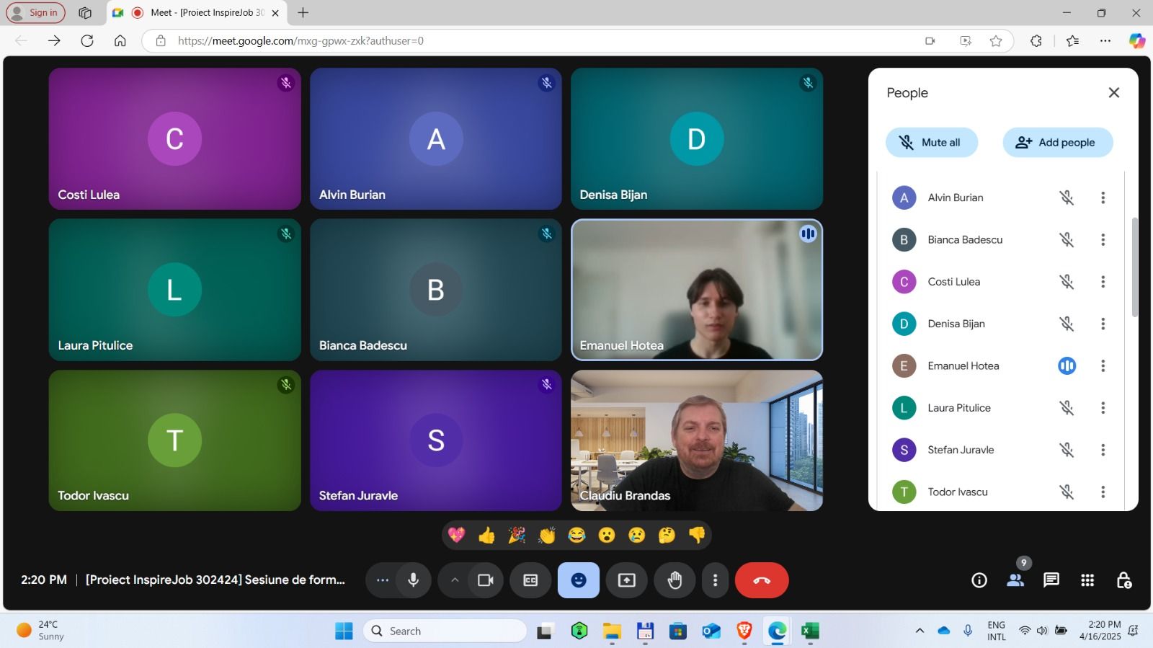1153x648 pixels.
Task: Close the Meet browser tab
Action: pyautogui.click(x=275, y=13)
